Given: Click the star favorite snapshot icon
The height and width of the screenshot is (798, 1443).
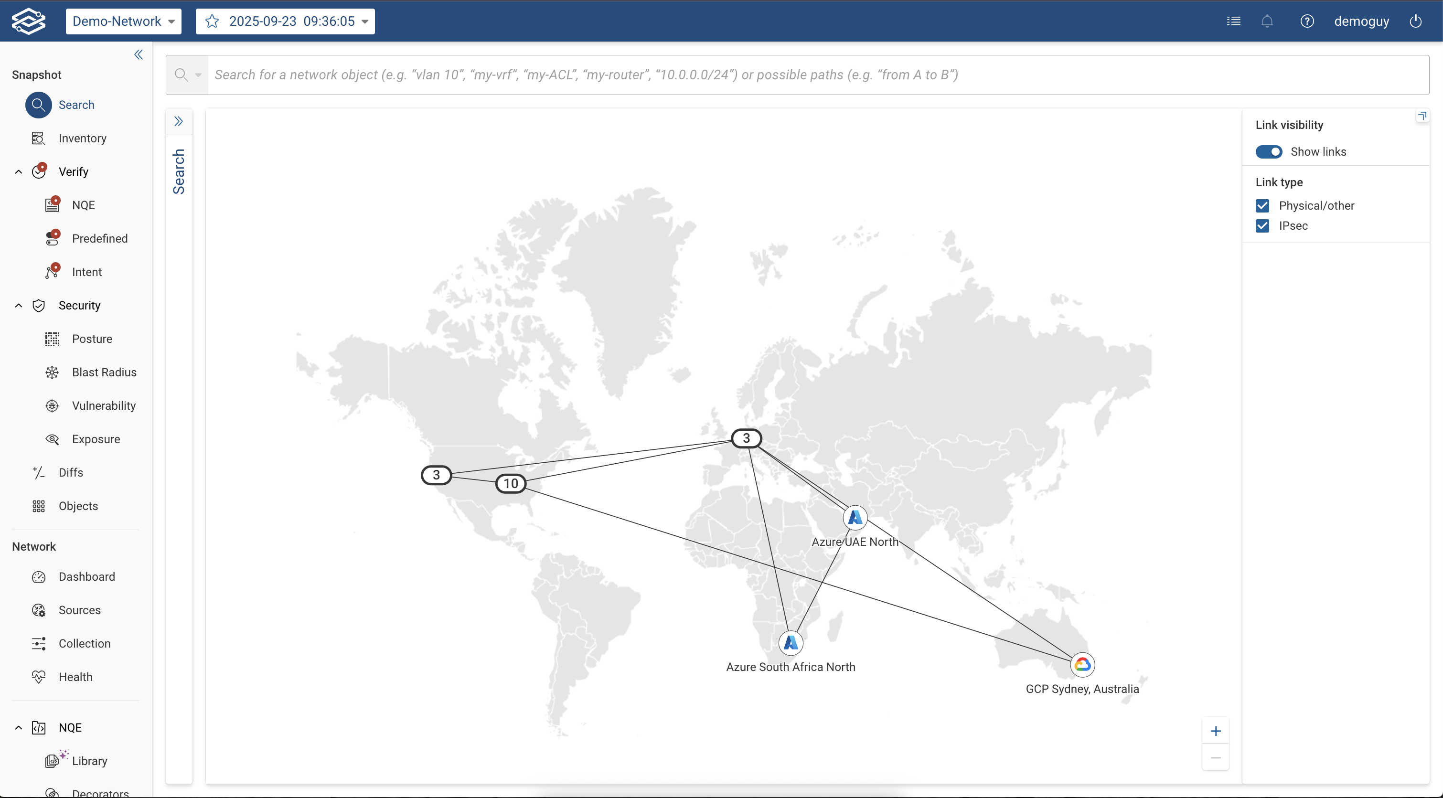Looking at the screenshot, I should [212, 21].
